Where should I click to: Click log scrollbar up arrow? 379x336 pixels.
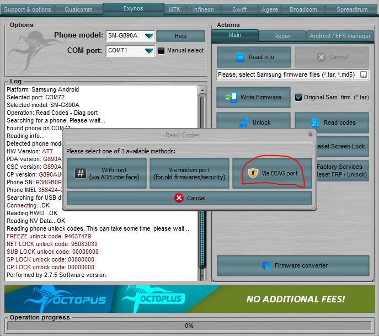tap(202, 90)
